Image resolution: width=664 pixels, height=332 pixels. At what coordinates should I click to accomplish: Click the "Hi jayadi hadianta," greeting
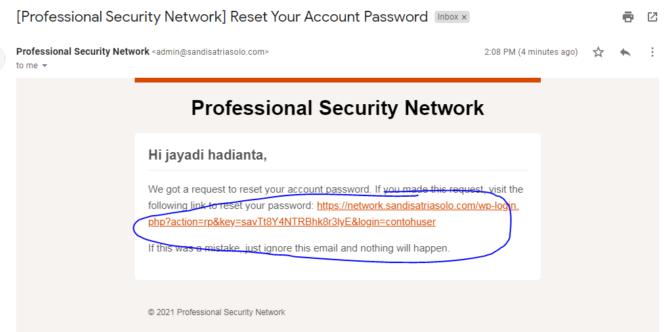pyautogui.click(x=207, y=155)
